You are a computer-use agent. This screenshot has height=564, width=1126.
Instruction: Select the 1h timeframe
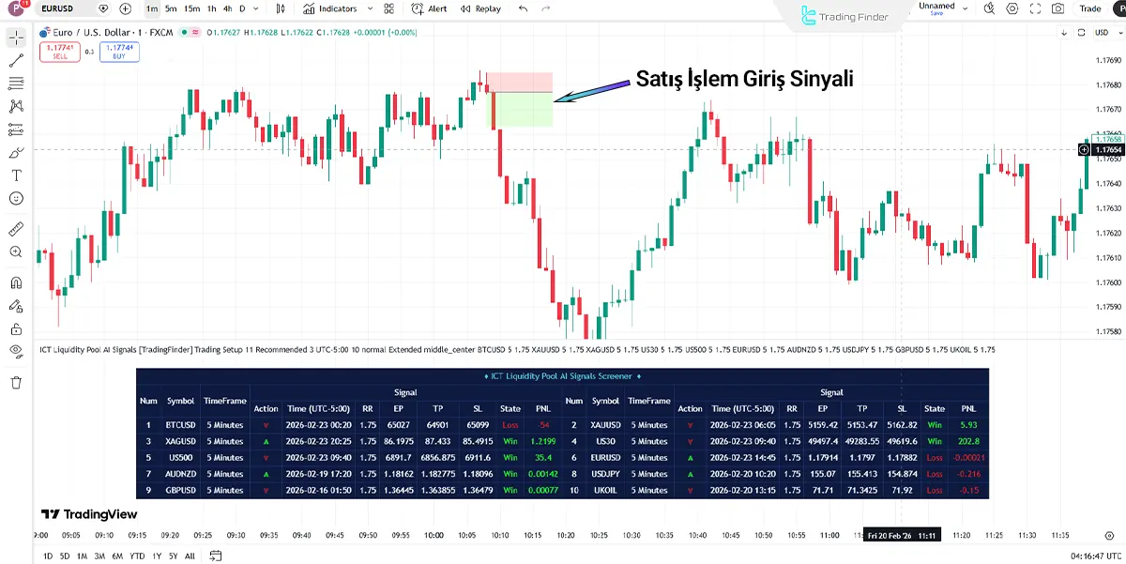pyautogui.click(x=212, y=8)
